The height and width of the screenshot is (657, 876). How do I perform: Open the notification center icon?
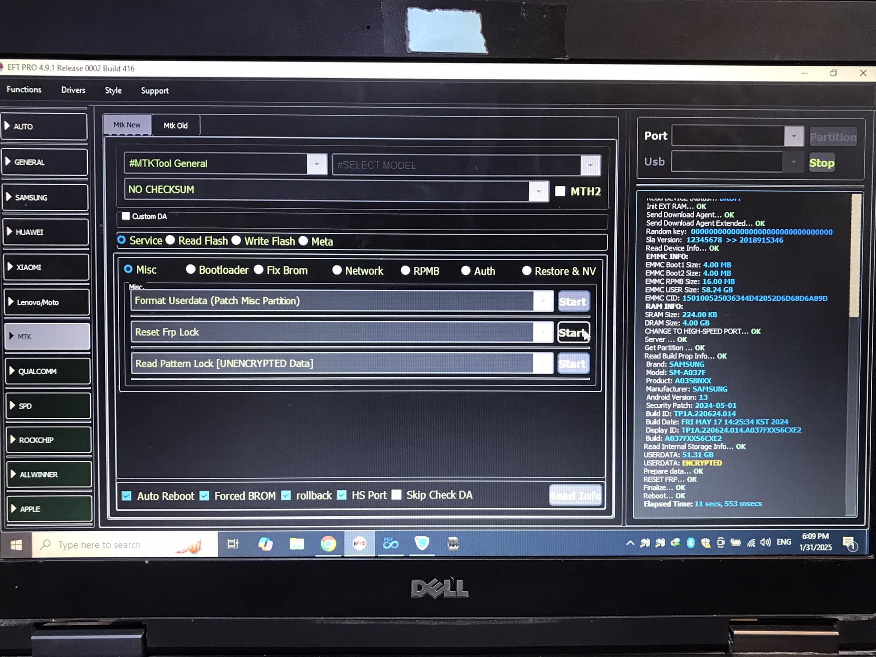click(x=849, y=544)
